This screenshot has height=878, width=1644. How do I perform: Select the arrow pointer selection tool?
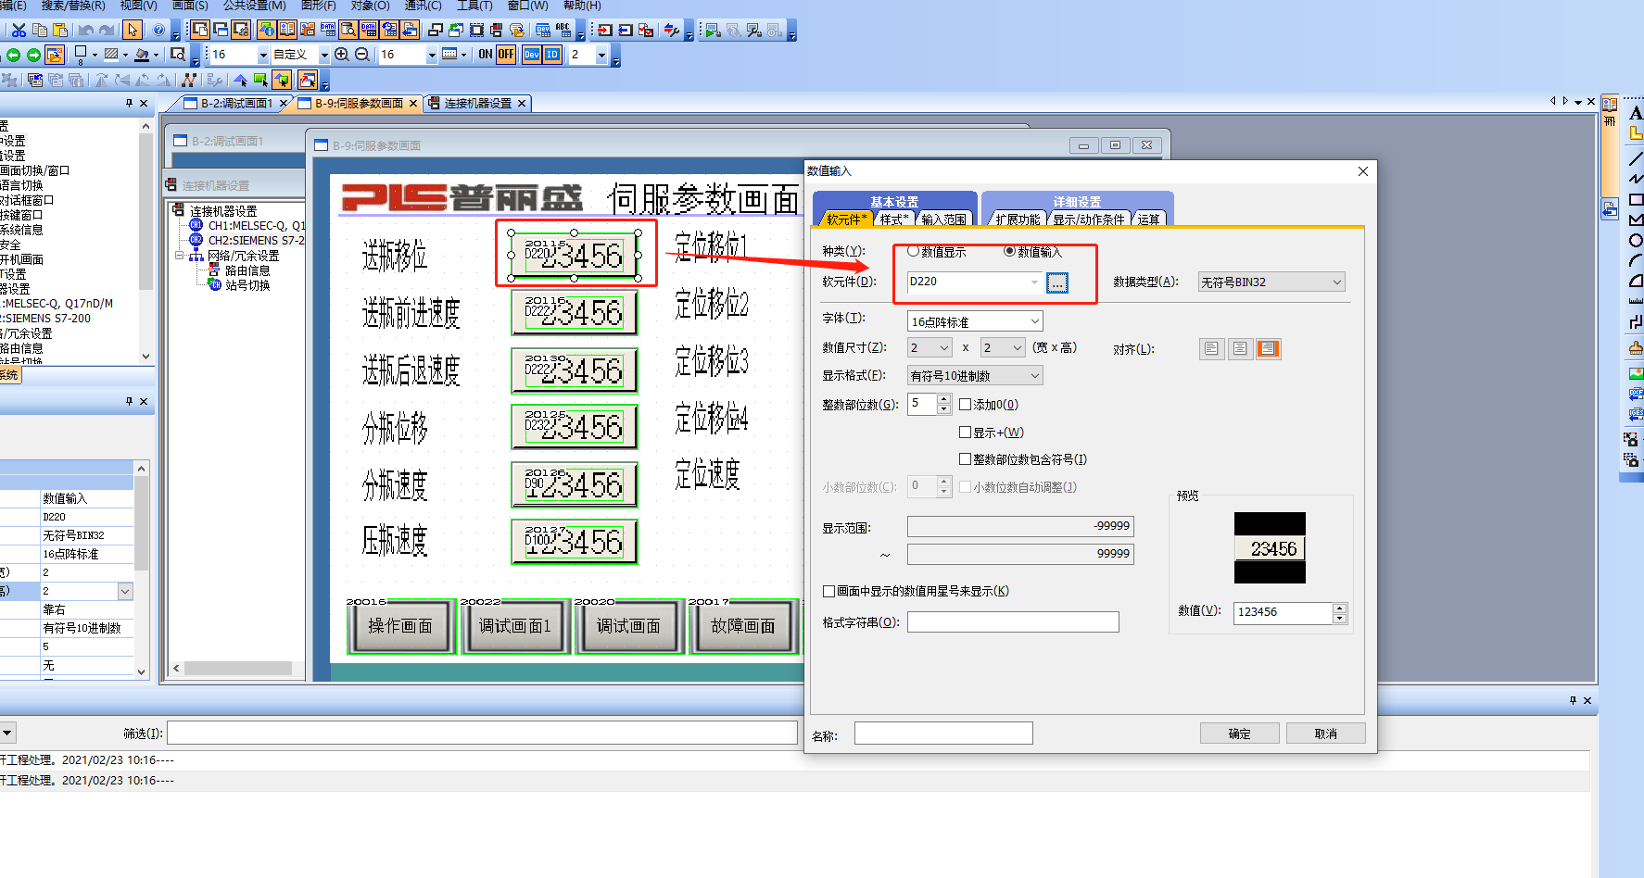133,30
